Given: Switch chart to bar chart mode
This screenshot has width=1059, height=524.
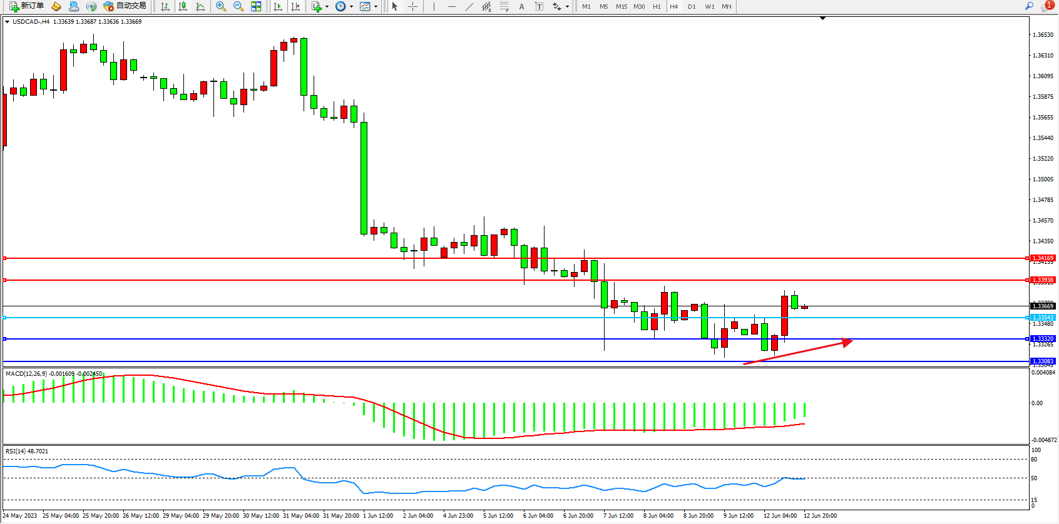Looking at the screenshot, I should [x=165, y=6].
